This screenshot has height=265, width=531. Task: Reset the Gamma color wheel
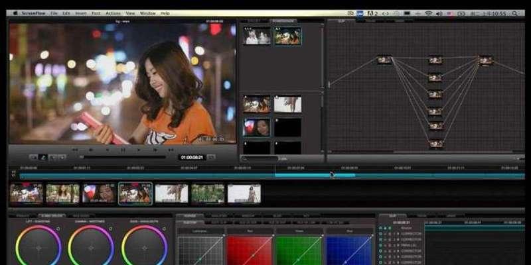click(x=112, y=229)
